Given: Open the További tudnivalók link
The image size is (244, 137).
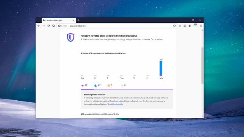Looking at the screenshot, I should click(x=115, y=104).
